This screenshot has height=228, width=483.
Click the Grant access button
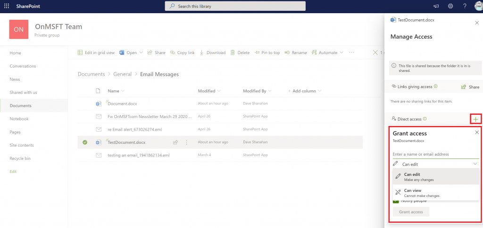coord(411,212)
